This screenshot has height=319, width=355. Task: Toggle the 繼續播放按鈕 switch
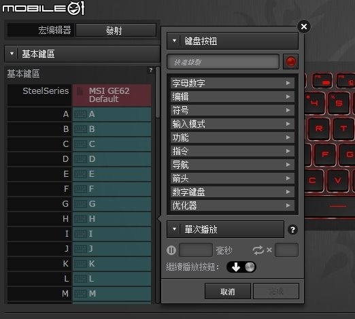[x=241, y=267]
